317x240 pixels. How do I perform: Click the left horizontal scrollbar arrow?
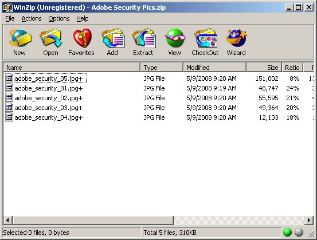pyautogui.click(x=7, y=220)
